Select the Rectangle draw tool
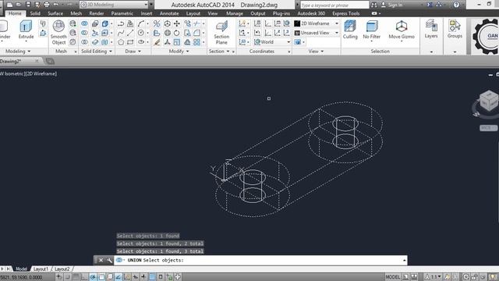This screenshot has width=499, height=281. coord(130,42)
